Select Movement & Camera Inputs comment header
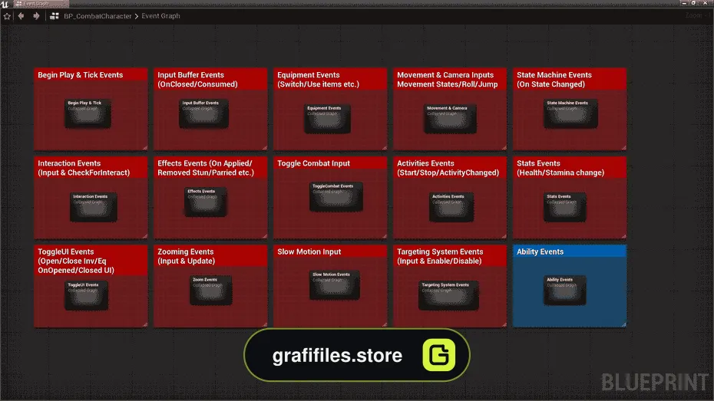The width and height of the screenshot is (714, 401). tap(450, 80)
